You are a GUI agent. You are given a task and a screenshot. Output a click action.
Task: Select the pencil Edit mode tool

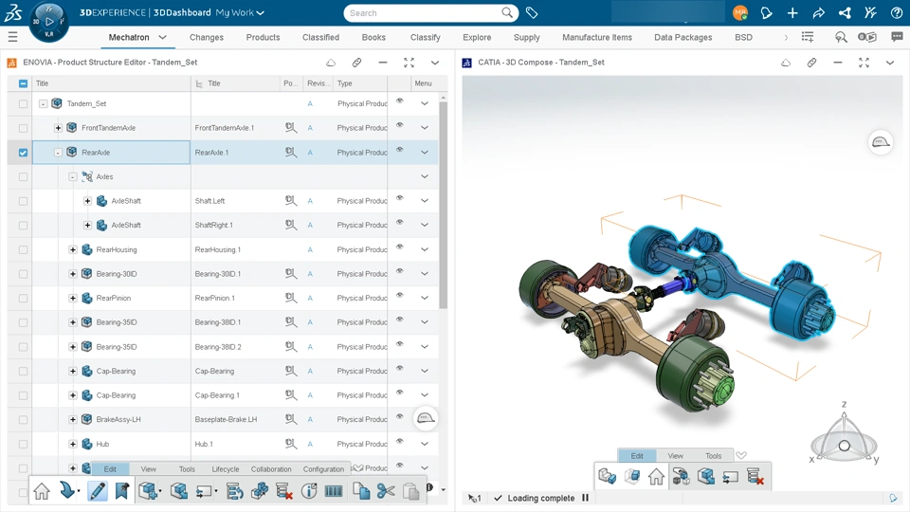coord(97,491)
